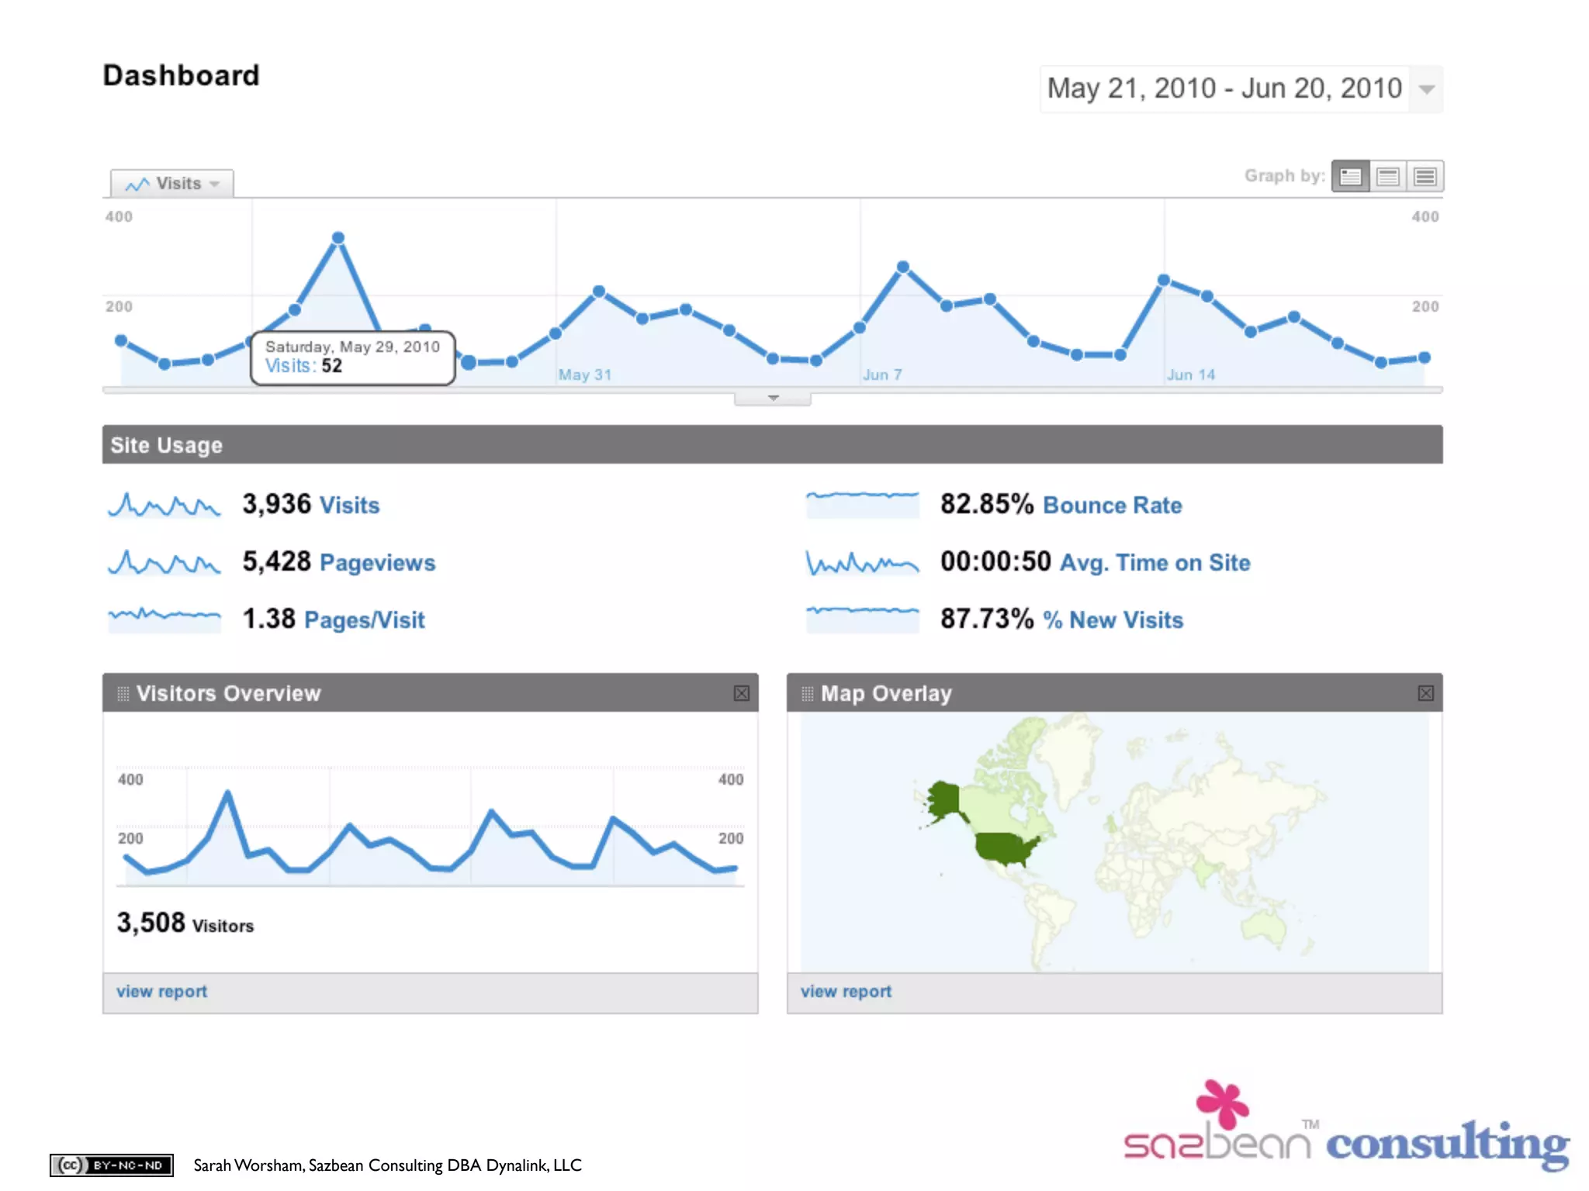Viewport: 1589px width, 1191px height.
Task: Click Map Overlay drag handle icon
Action: point(807,693)
